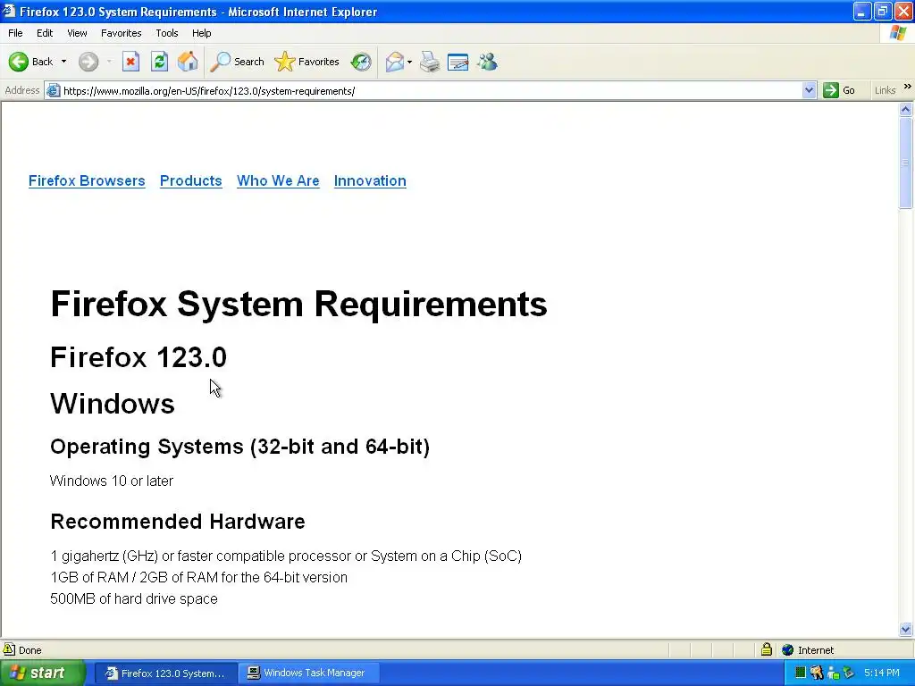
Task: Click the vertical scrollbar thumb
Action: (906, 163)
